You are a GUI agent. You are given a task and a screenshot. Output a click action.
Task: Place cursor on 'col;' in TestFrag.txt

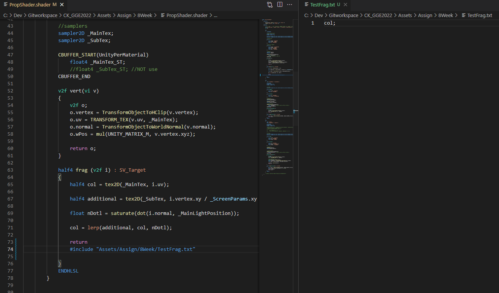point(329,23)
